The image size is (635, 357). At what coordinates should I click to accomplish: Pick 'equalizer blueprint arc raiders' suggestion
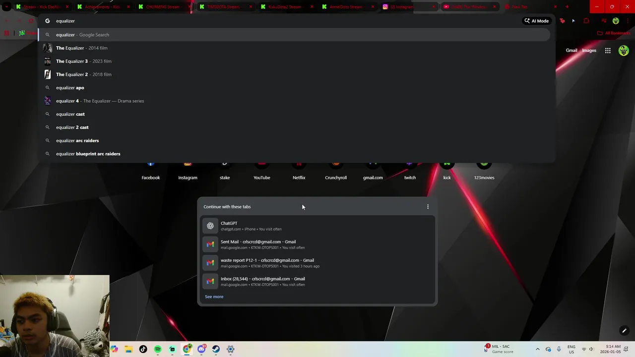tap(294, 154)
